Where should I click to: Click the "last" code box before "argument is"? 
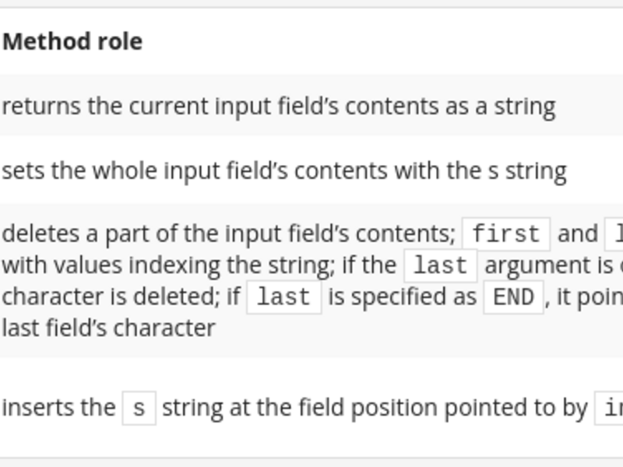point(441,265)
